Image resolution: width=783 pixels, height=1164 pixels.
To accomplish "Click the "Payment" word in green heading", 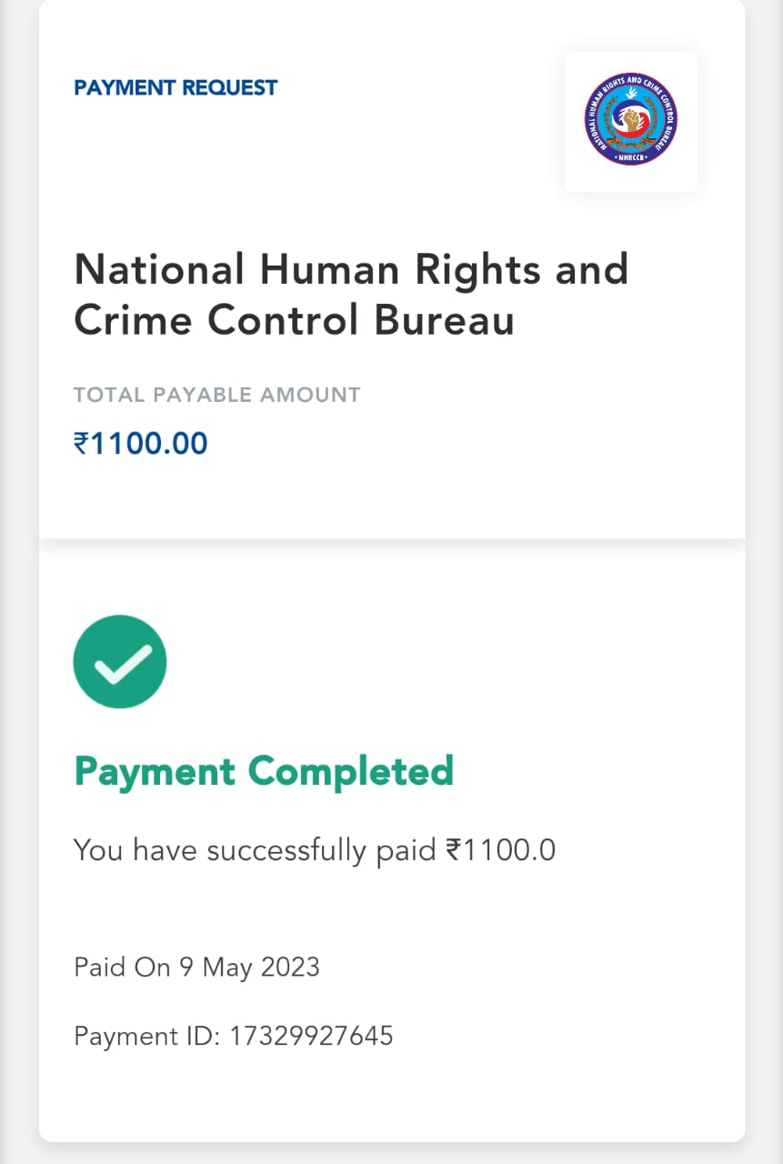I will point(154,771).
